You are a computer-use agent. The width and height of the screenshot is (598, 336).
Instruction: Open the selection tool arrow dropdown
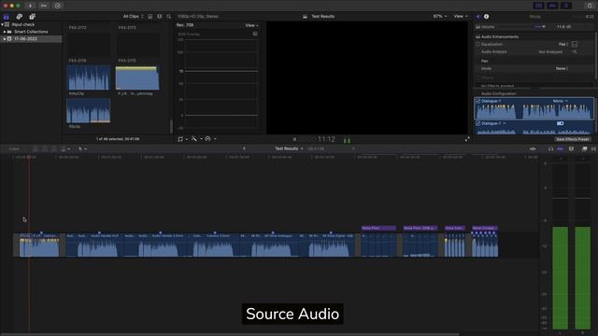(x=82, y=149)
